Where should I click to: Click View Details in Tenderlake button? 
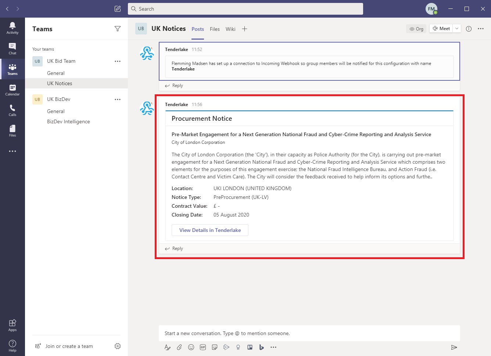[x=210, y=230]
